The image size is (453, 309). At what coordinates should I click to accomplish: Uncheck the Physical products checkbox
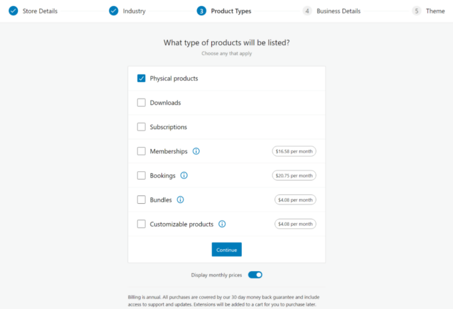pos(141,79)
